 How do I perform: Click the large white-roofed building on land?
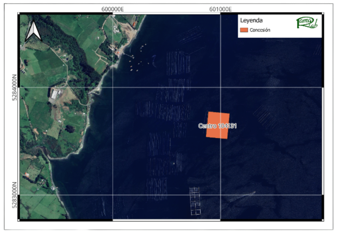tap(54, 95)
